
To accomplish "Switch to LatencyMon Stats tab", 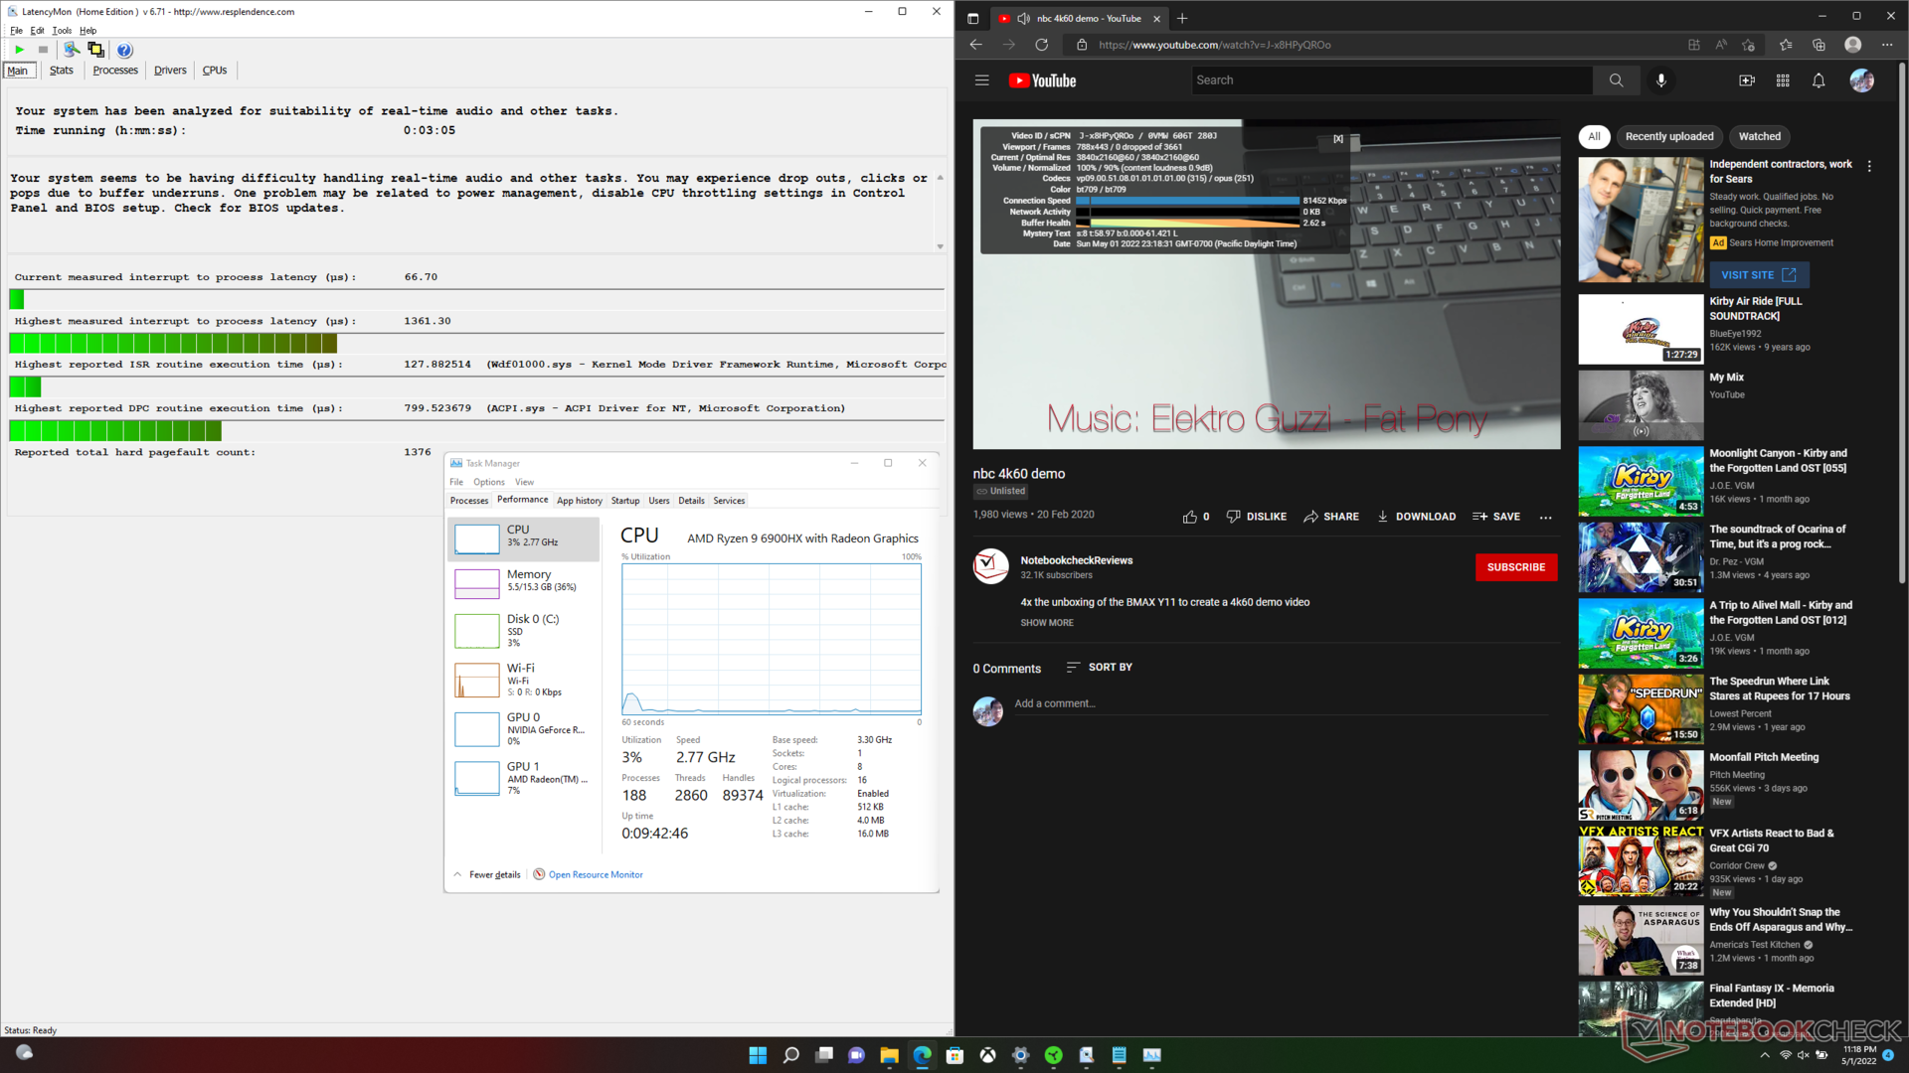I will click(x=62, y=71).
